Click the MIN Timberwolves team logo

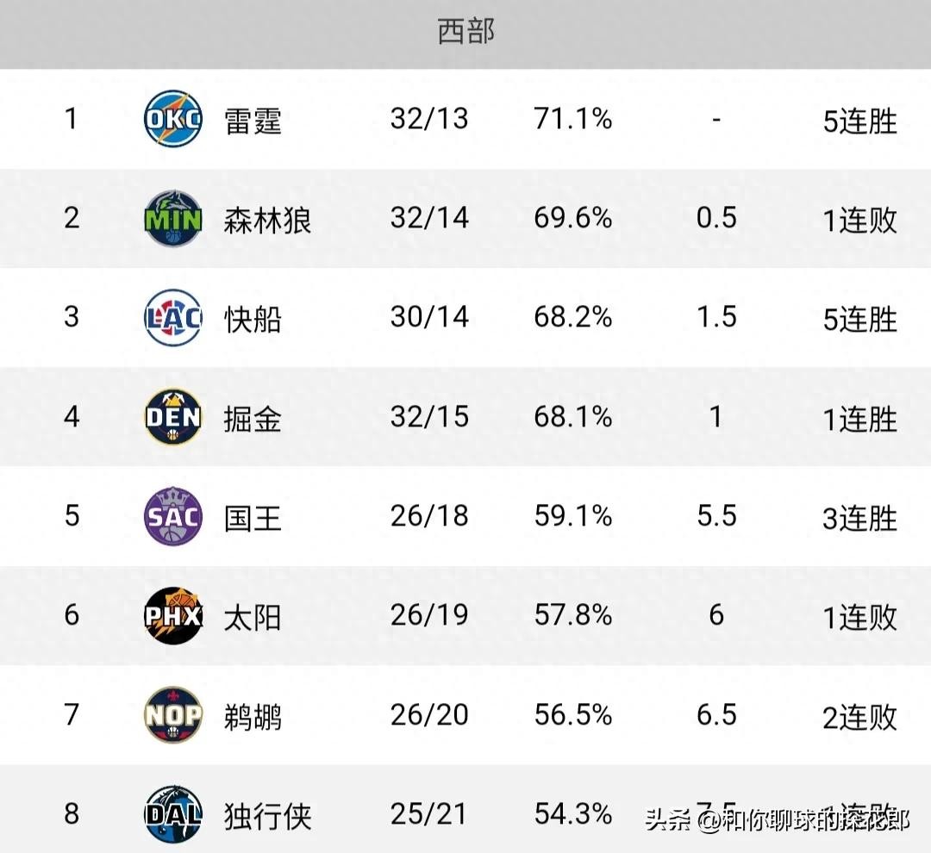pyautogui.click(x=172, y=219)
